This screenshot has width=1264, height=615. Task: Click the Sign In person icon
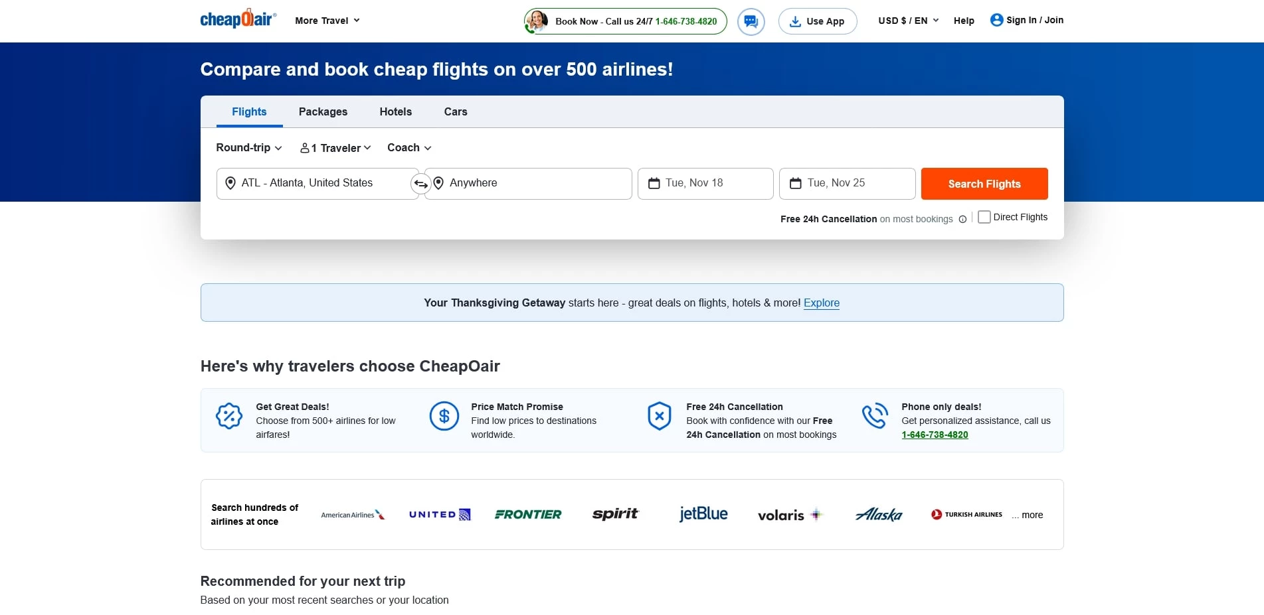coord(996,20)
